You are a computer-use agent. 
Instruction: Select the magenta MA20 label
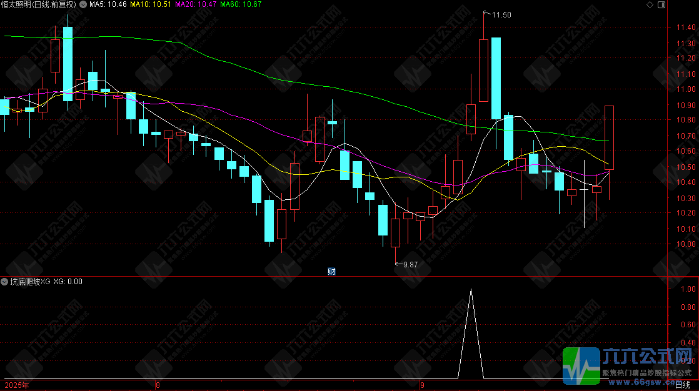coord(196,4)
